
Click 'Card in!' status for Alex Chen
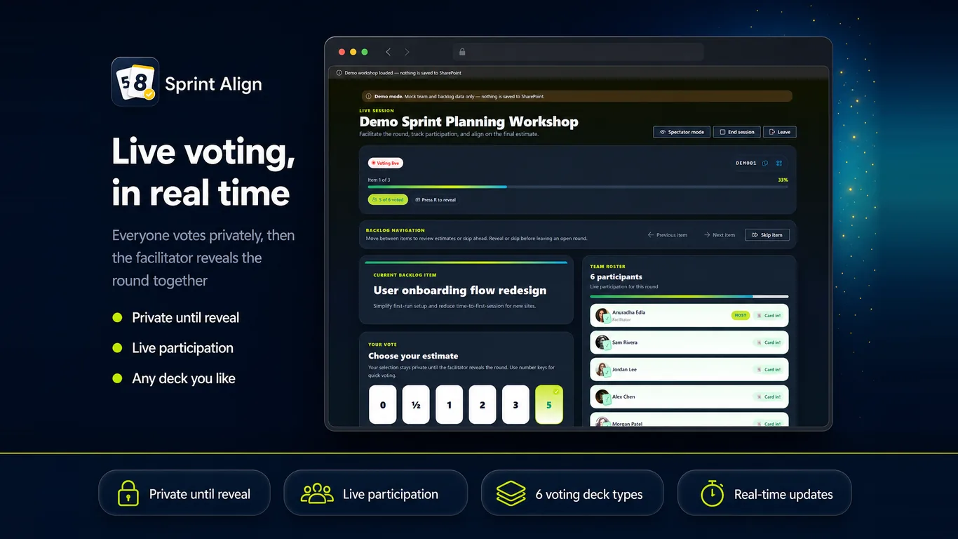[768, 397]
